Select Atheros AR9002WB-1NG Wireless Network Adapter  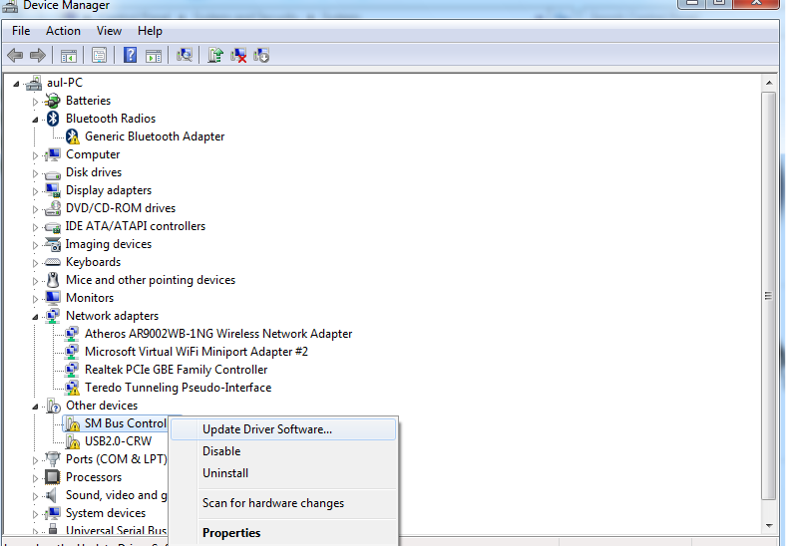[218, 334]
